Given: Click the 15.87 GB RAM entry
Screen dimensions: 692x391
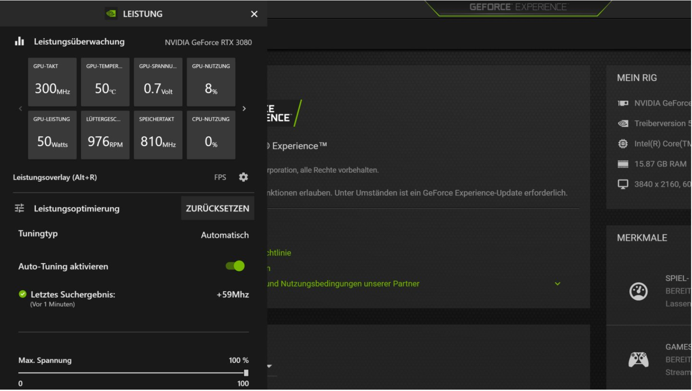Looking at the screenshot, I should (661, 164).
